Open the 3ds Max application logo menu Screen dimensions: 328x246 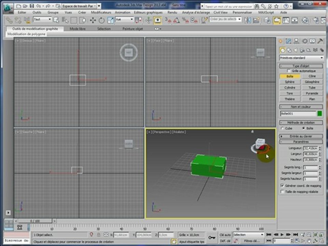8,8
